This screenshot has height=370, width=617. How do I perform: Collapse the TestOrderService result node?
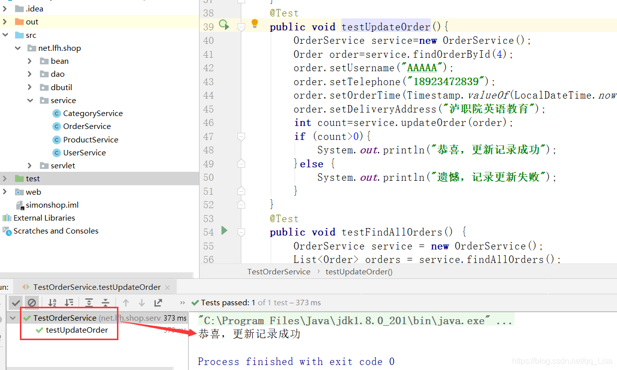[x=13, y=318]
